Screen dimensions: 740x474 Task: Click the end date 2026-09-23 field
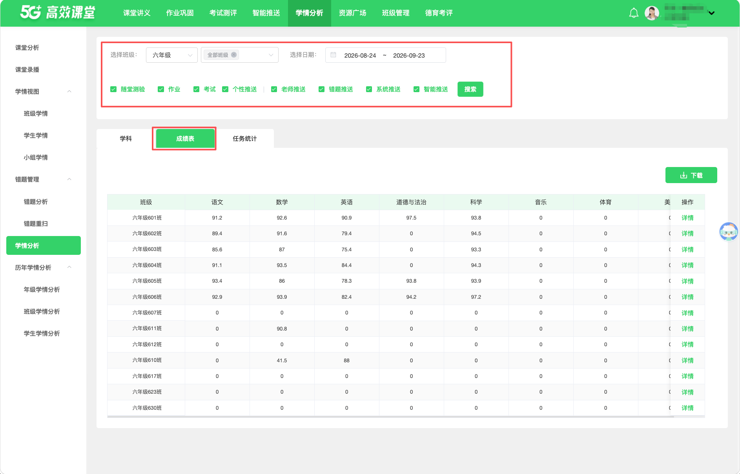click(x=409, y=55)
